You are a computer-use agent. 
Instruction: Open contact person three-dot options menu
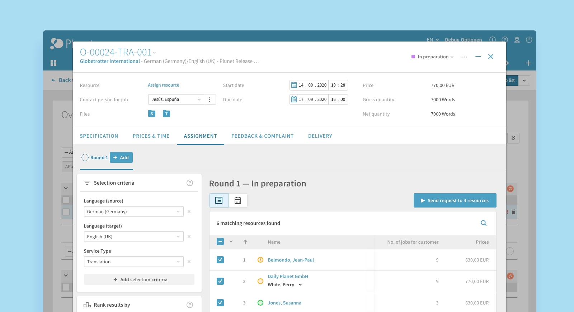[210, 99]
